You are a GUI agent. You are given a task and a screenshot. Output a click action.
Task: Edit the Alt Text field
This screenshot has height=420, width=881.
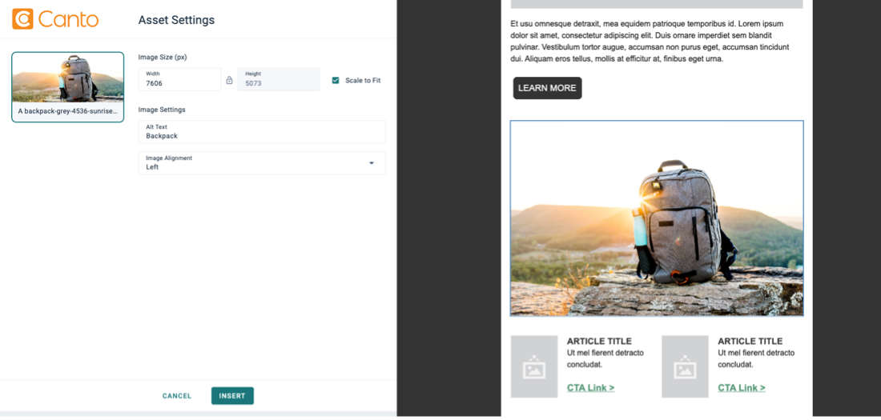point(262,131)
